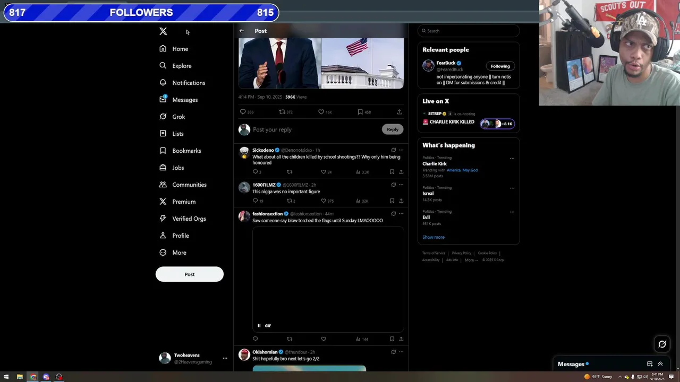Viewport: 680px width, 382px height.
Task: Toggle Following for FearBuck
Action: 500,66
